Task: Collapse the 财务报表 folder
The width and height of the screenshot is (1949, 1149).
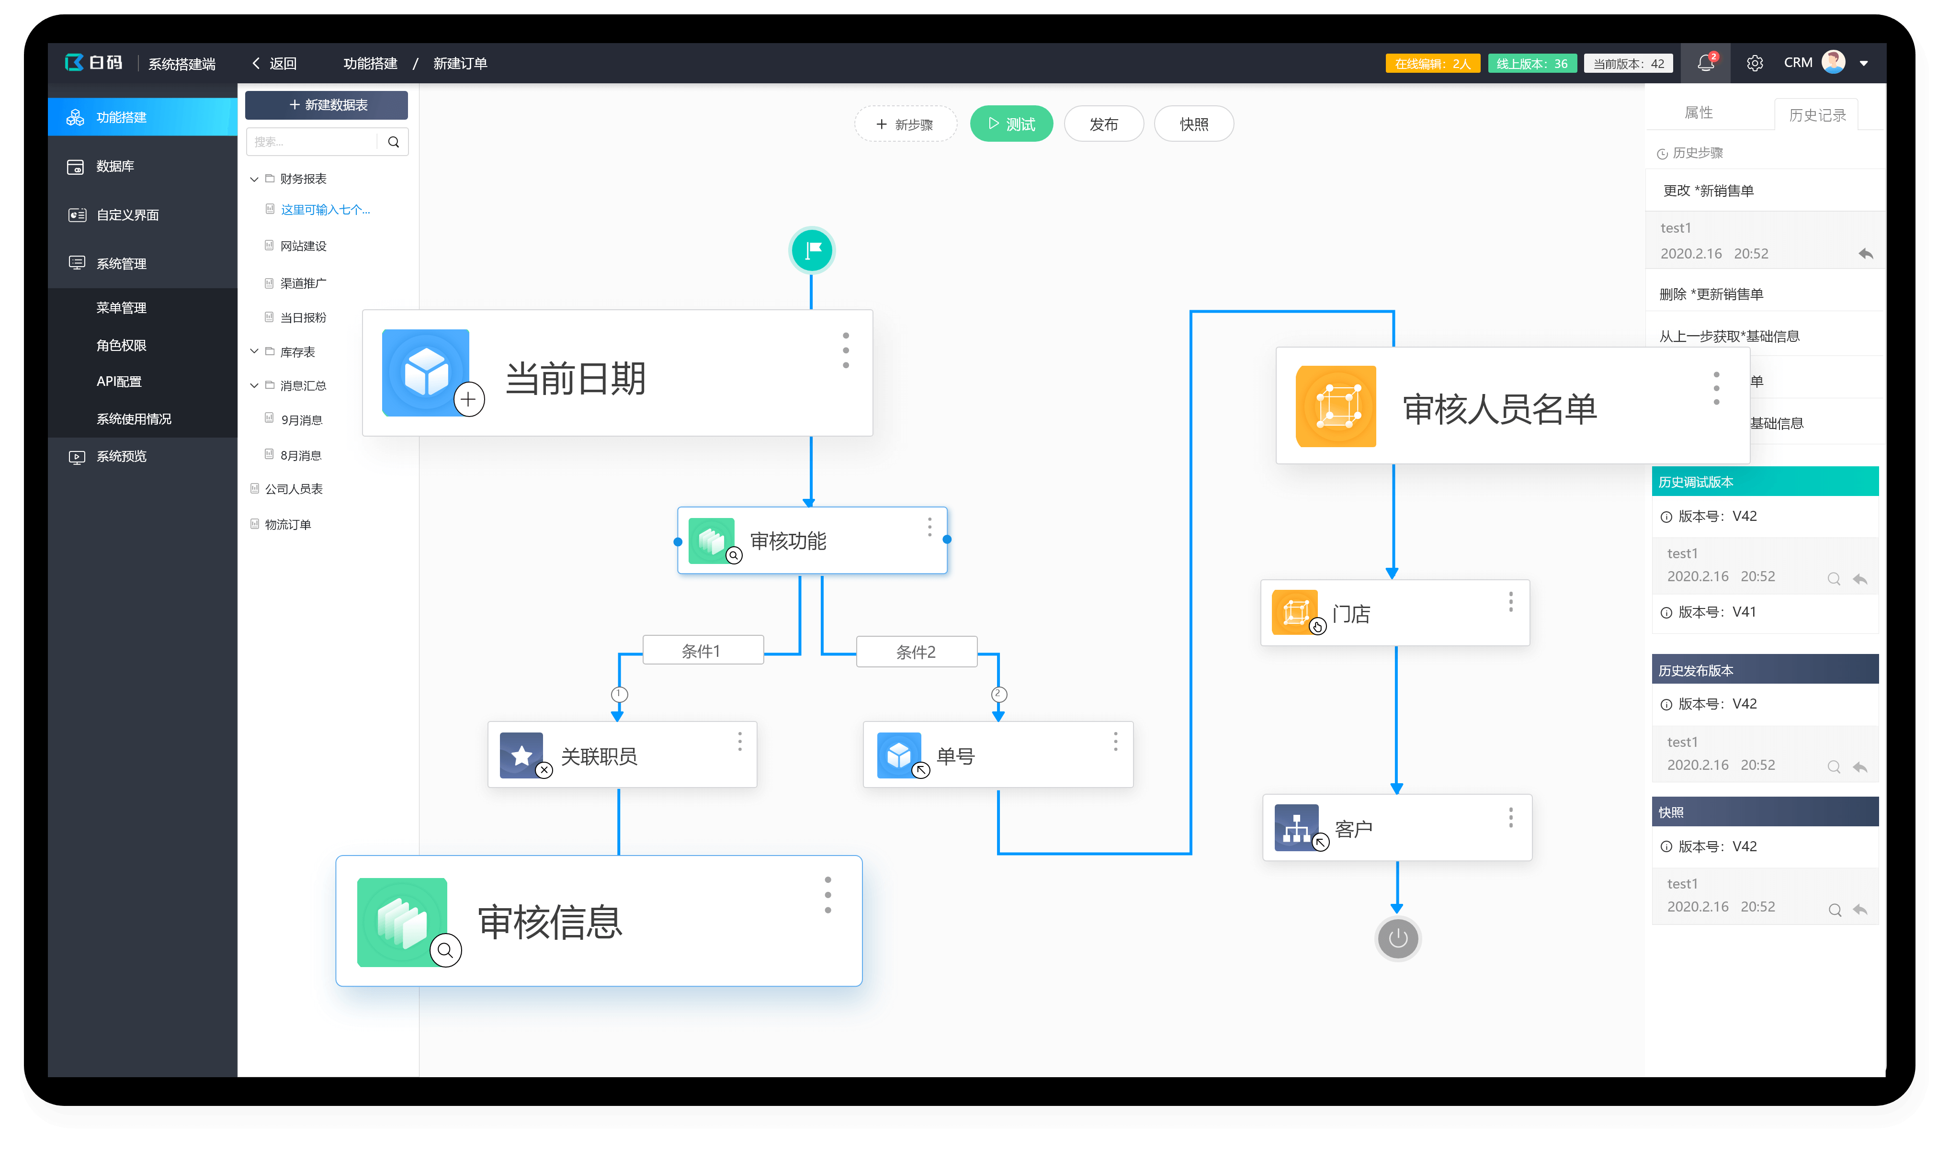Action: tap(254, 179)
